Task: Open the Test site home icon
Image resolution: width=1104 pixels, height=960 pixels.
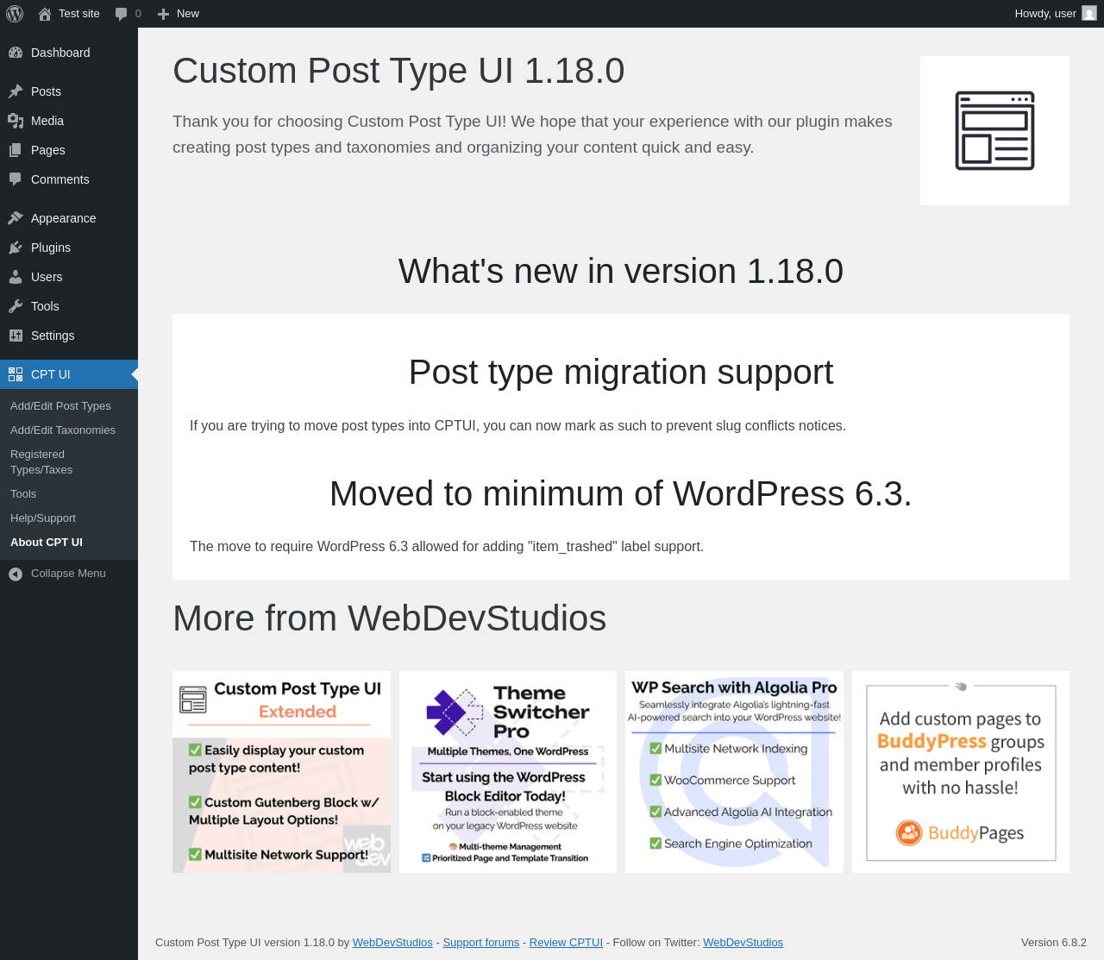Action: 45,14
